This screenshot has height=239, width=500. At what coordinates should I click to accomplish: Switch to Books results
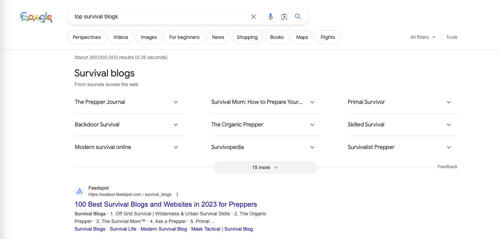[x=277, y=37]
